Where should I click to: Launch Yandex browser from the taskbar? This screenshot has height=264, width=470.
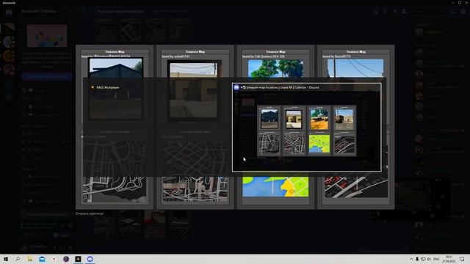54,259
